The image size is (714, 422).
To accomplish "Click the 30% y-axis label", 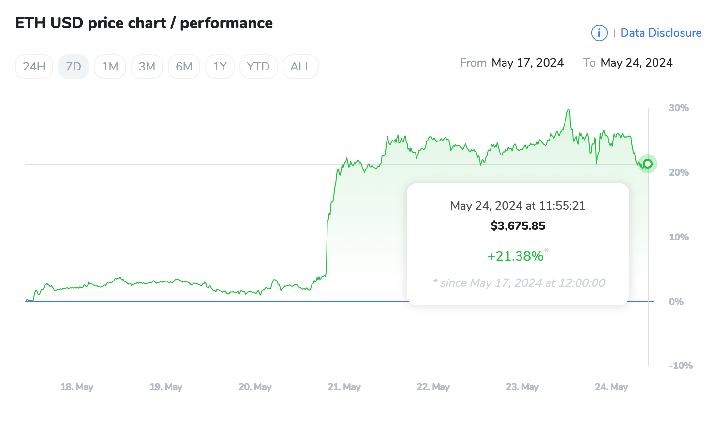I will pos(678,108).
